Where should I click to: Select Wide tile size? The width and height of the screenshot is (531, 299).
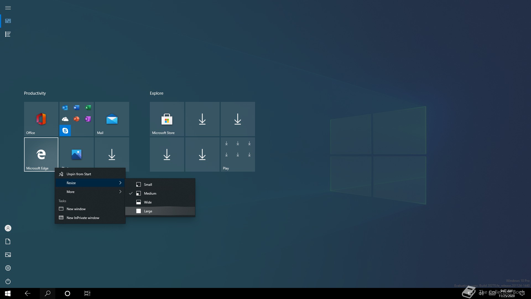(x=160, y=202)
